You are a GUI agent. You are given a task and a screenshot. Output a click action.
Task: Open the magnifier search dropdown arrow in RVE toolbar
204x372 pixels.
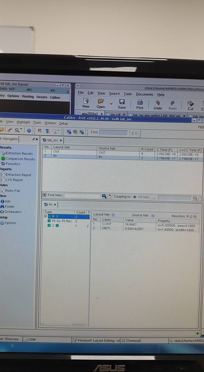click(21, 129)
